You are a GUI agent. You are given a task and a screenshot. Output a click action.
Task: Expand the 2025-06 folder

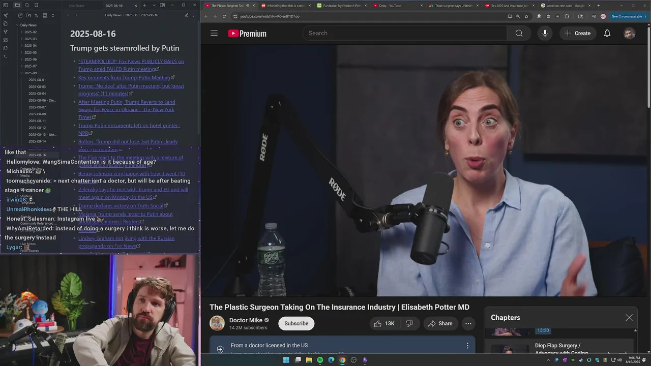31,59
